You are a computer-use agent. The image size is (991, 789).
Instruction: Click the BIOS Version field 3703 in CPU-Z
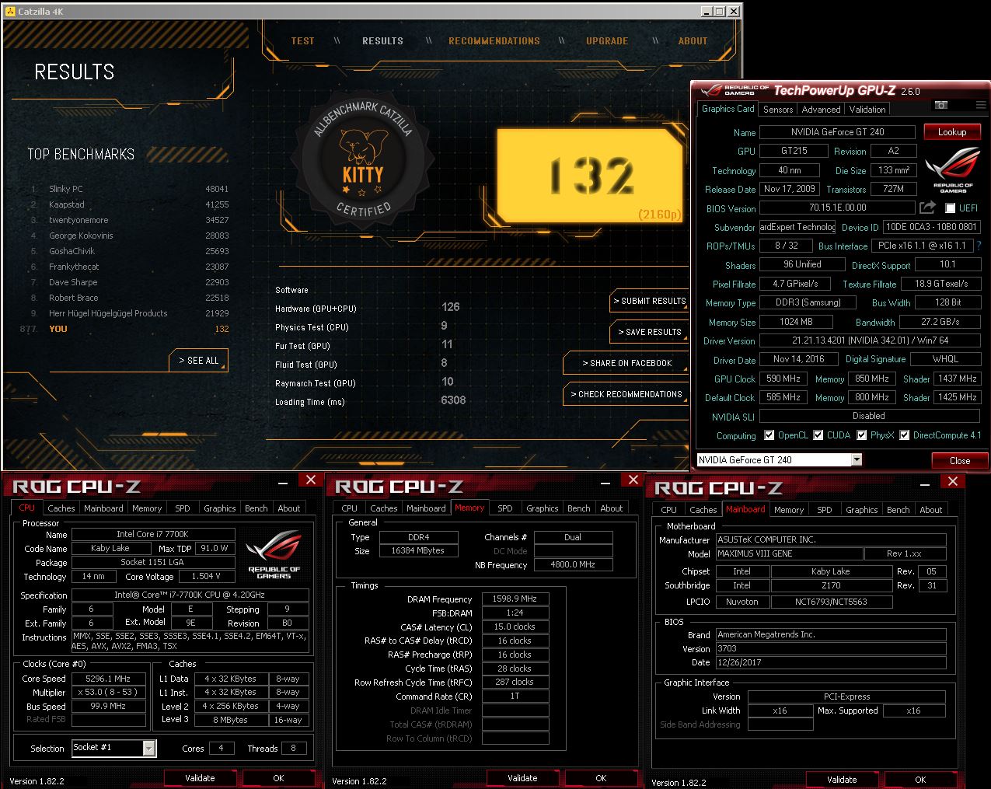click(830, 648)
